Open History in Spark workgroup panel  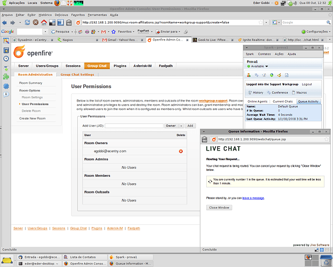click(x=256, y=92)
